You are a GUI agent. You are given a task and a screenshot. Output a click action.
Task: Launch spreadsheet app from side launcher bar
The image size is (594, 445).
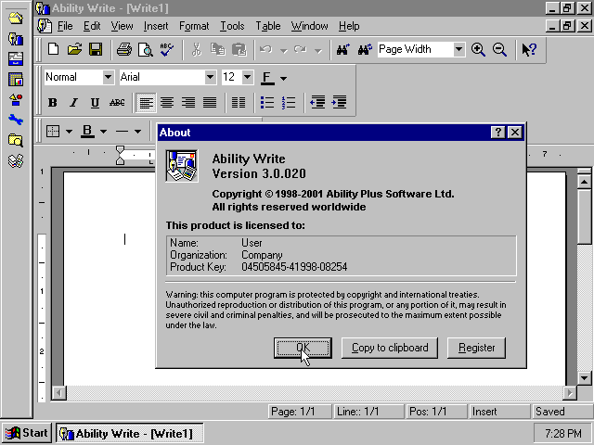(16, 80)
